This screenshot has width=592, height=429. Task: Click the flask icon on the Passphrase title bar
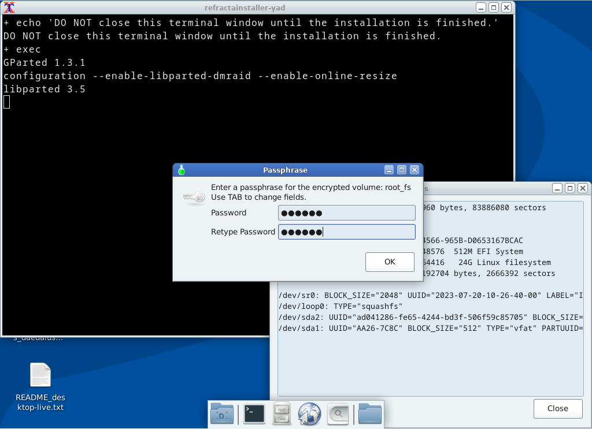pyautogui.click(x=182, y=170)
